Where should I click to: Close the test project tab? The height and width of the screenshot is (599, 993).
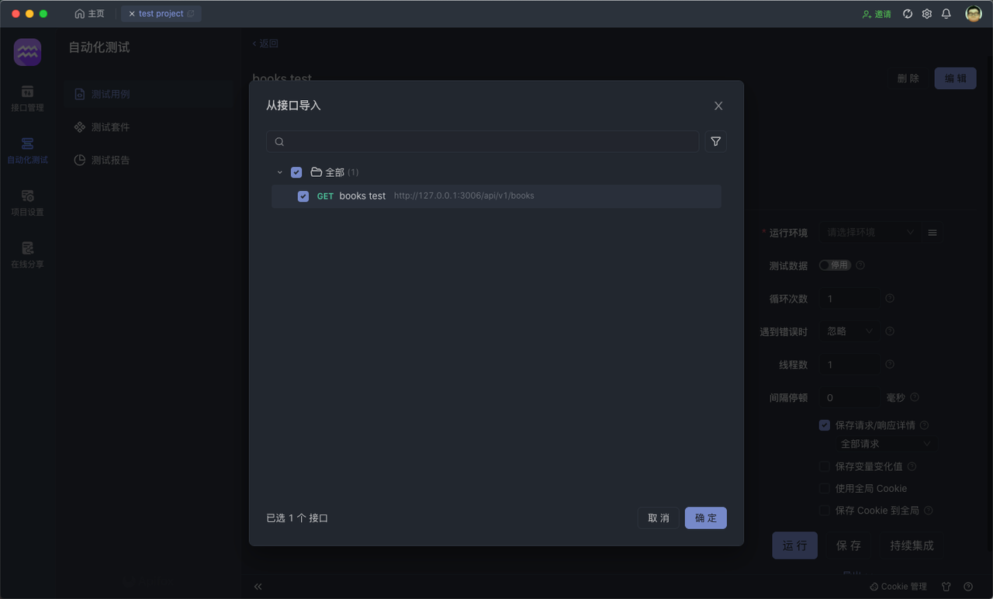point(132,14)
